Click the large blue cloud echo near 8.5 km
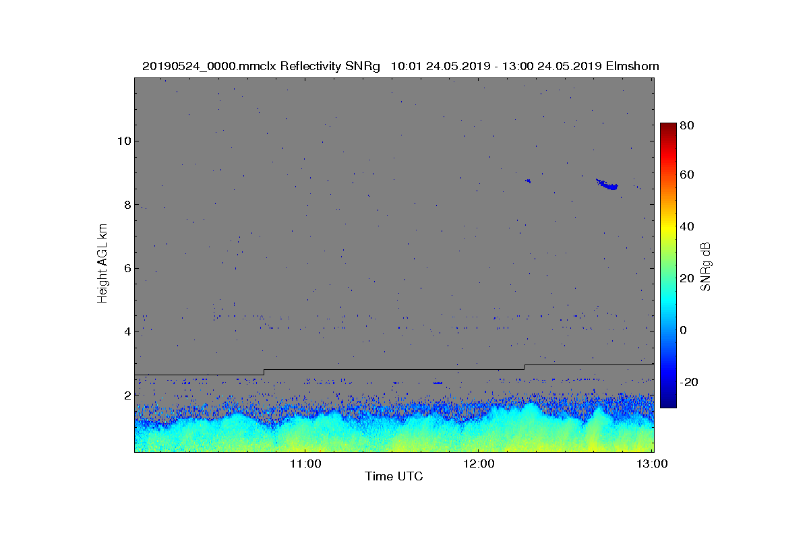This screenshot has height=539, width=809. point(608,185)
